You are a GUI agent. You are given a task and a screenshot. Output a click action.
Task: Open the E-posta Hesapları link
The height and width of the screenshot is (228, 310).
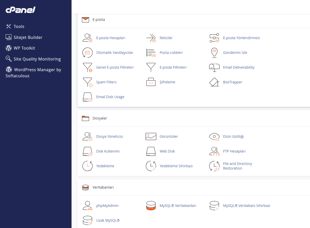(x=111, y=38)
